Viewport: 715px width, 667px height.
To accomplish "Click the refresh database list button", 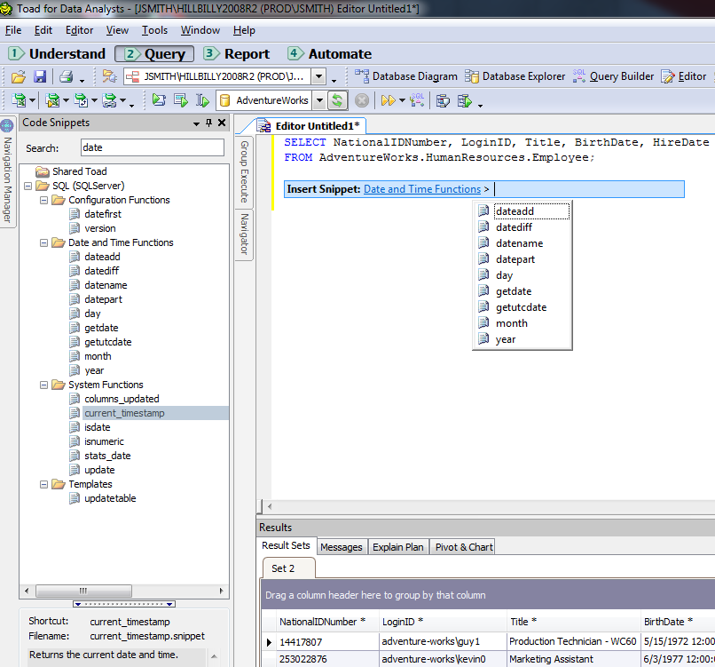I will (x=337, y=100).
